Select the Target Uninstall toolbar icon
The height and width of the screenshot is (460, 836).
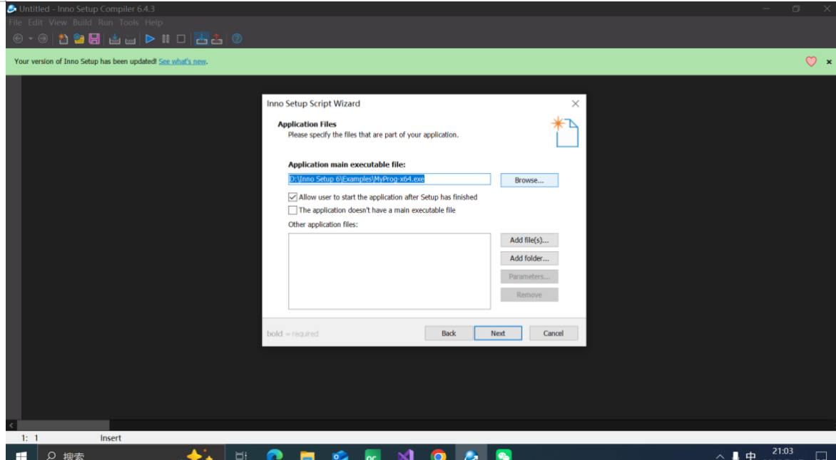pos(217,39)
